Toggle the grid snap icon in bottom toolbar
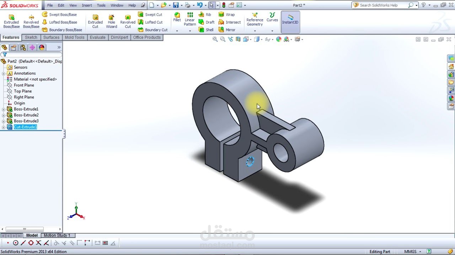This screenshot has width=455, height=255. tap(105, 243)
